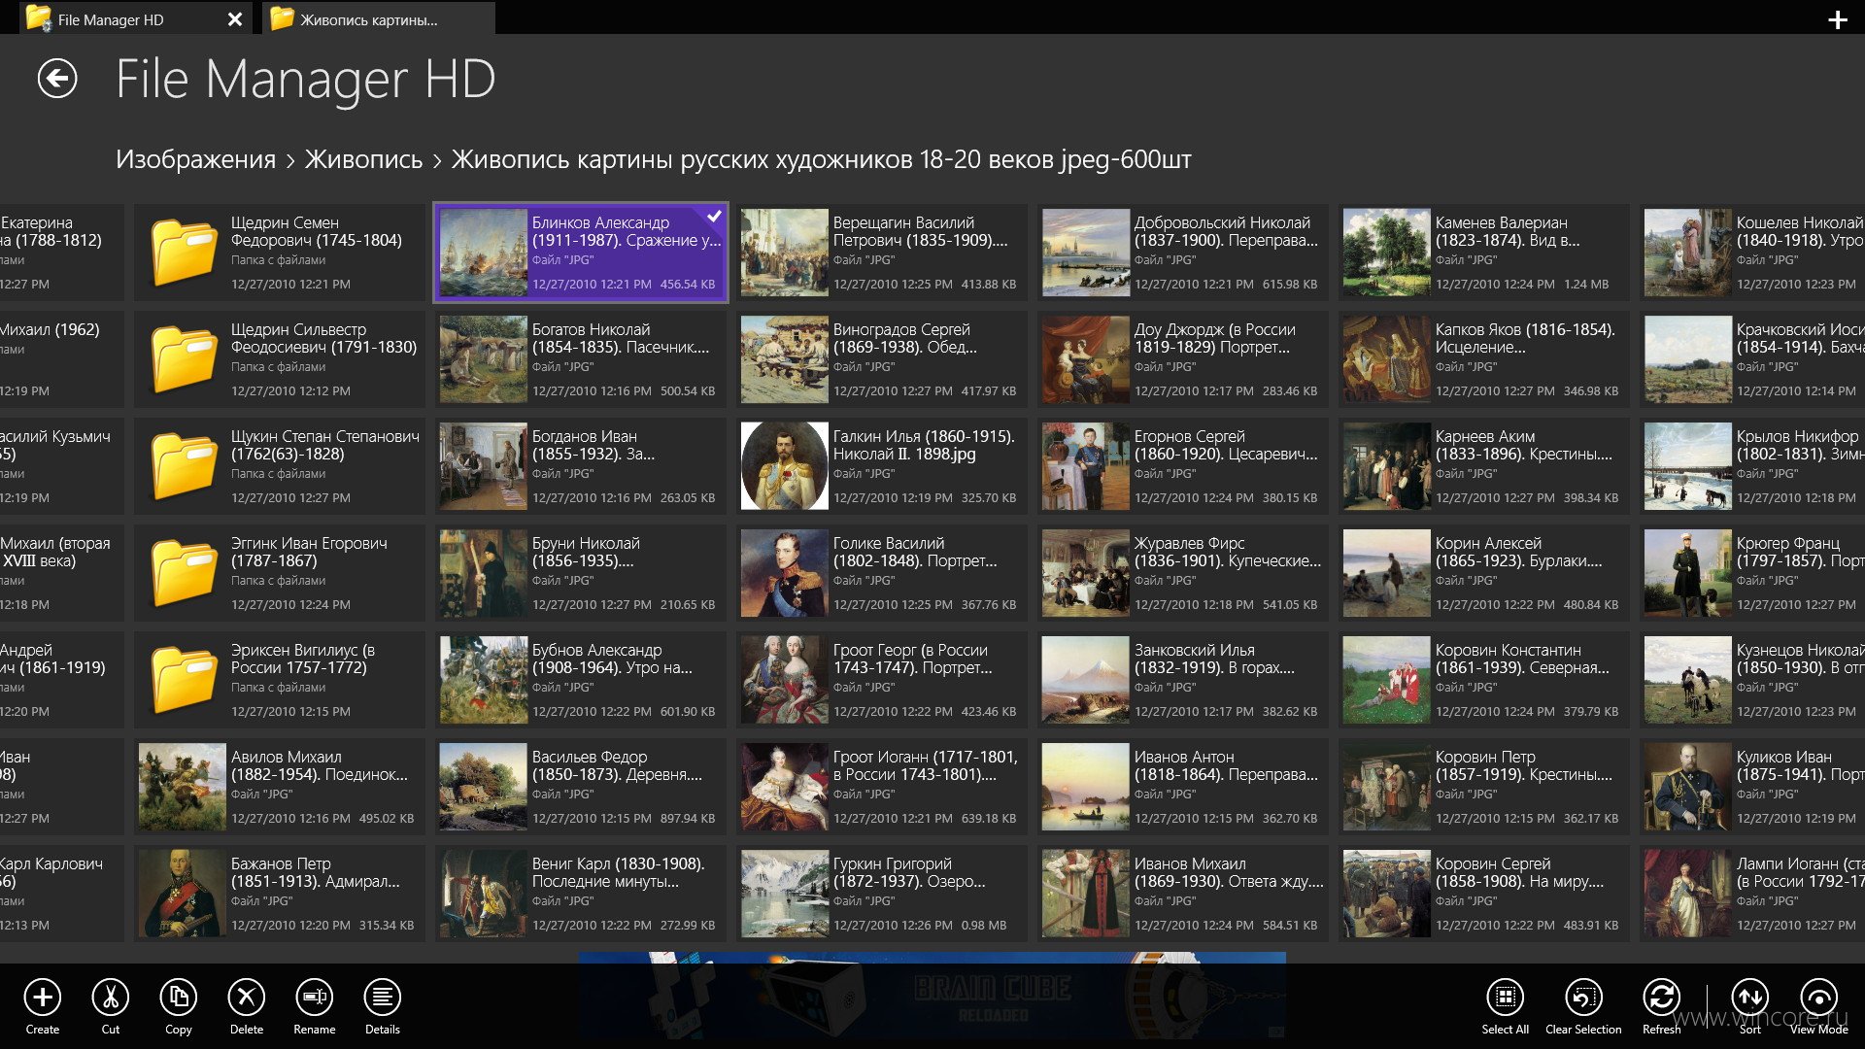Select Голике Василий Портрет image
The height and width of the screenshot is (1049, 1865).
click(882, 573)
